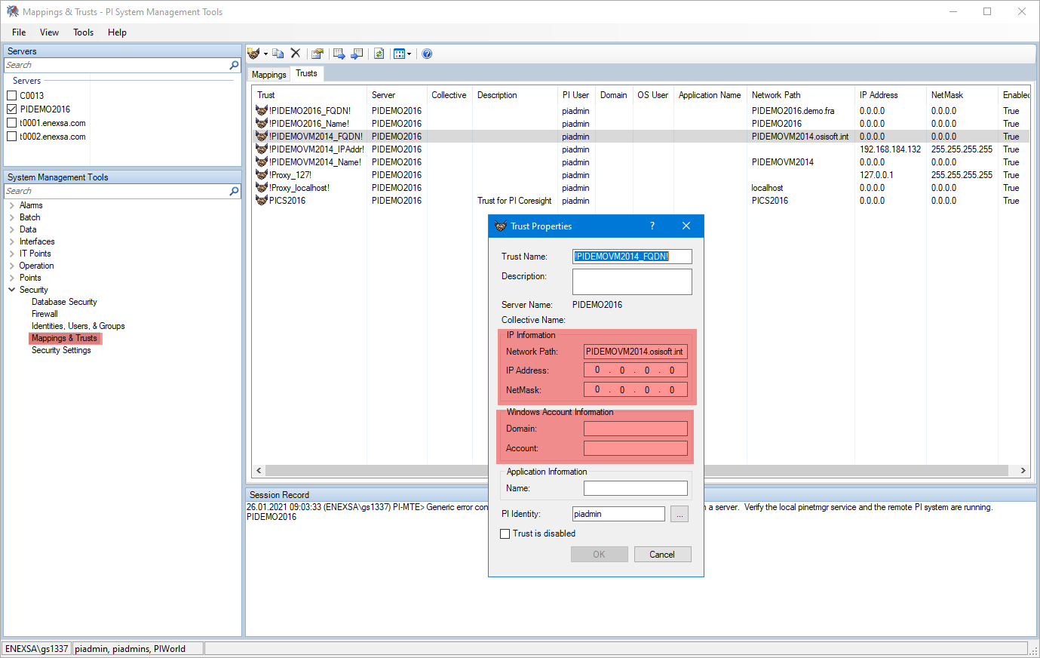Screen dimensions: 1040x658
Task: Toggle the C0013 server checkbox
Action: (11, 96)
